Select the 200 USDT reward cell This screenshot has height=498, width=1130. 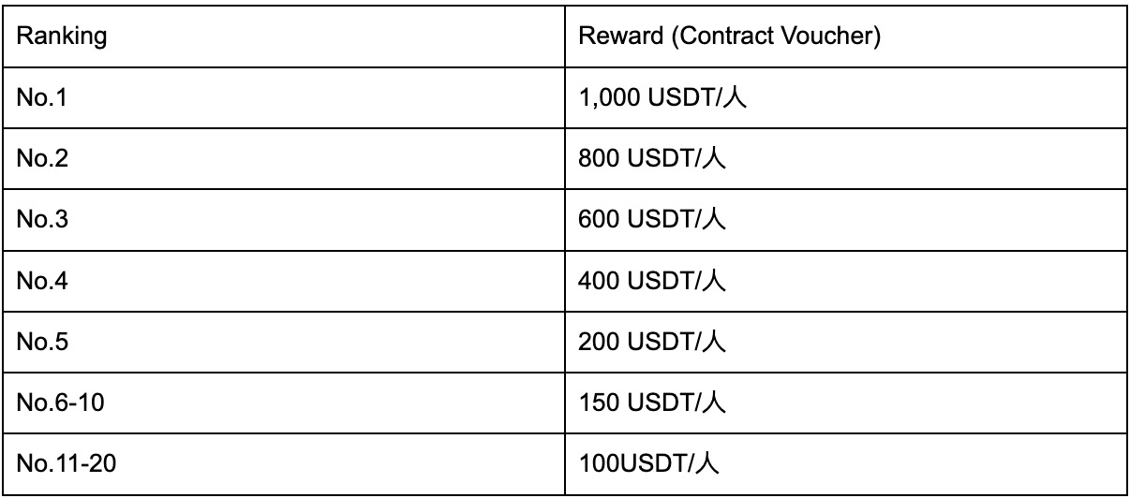pos(845,341)
